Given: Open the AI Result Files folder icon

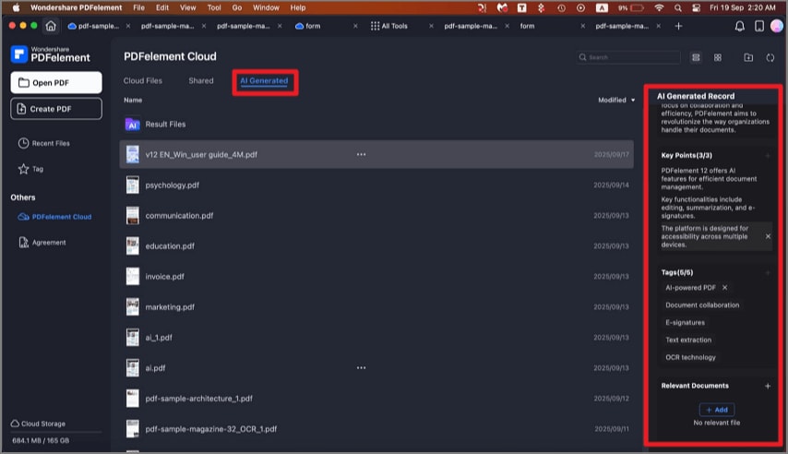Looking at the screenshot, I should pyautogui.click(x=132, y=125).
